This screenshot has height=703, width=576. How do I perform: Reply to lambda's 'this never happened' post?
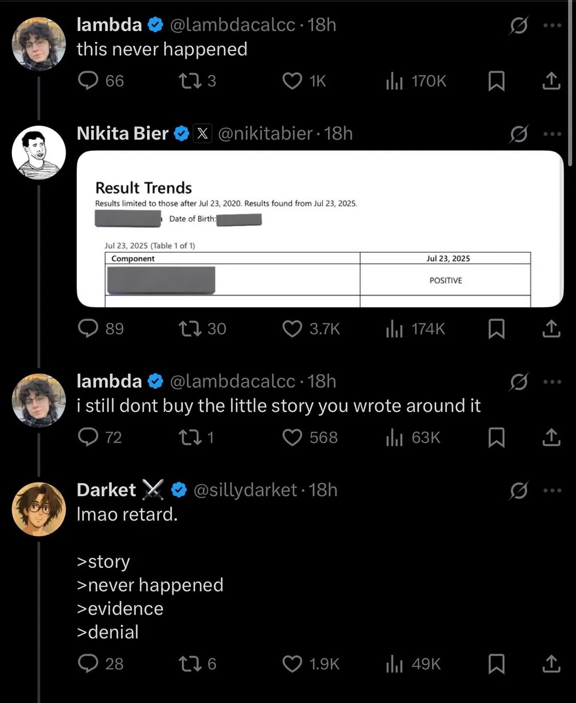tap(88, 81)
